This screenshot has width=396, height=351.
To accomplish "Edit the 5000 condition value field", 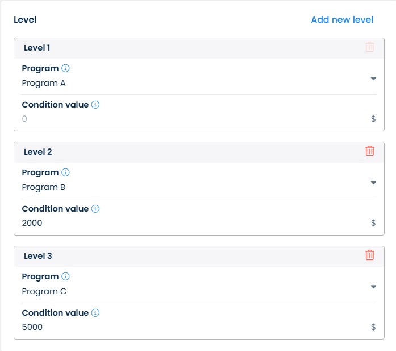I will point(193,327).
